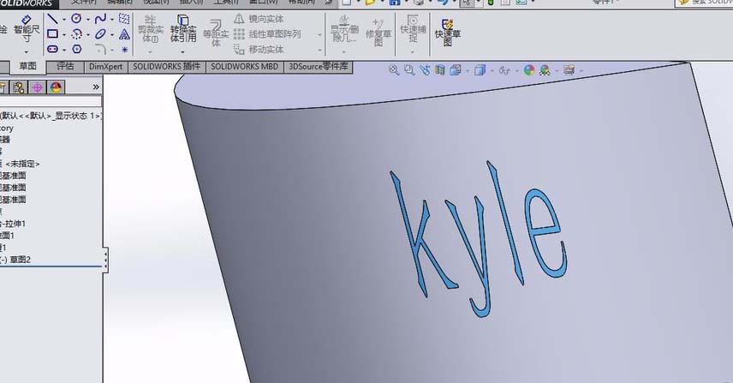
Task: Switch to the 评估 tab
Action: point(65,67)
